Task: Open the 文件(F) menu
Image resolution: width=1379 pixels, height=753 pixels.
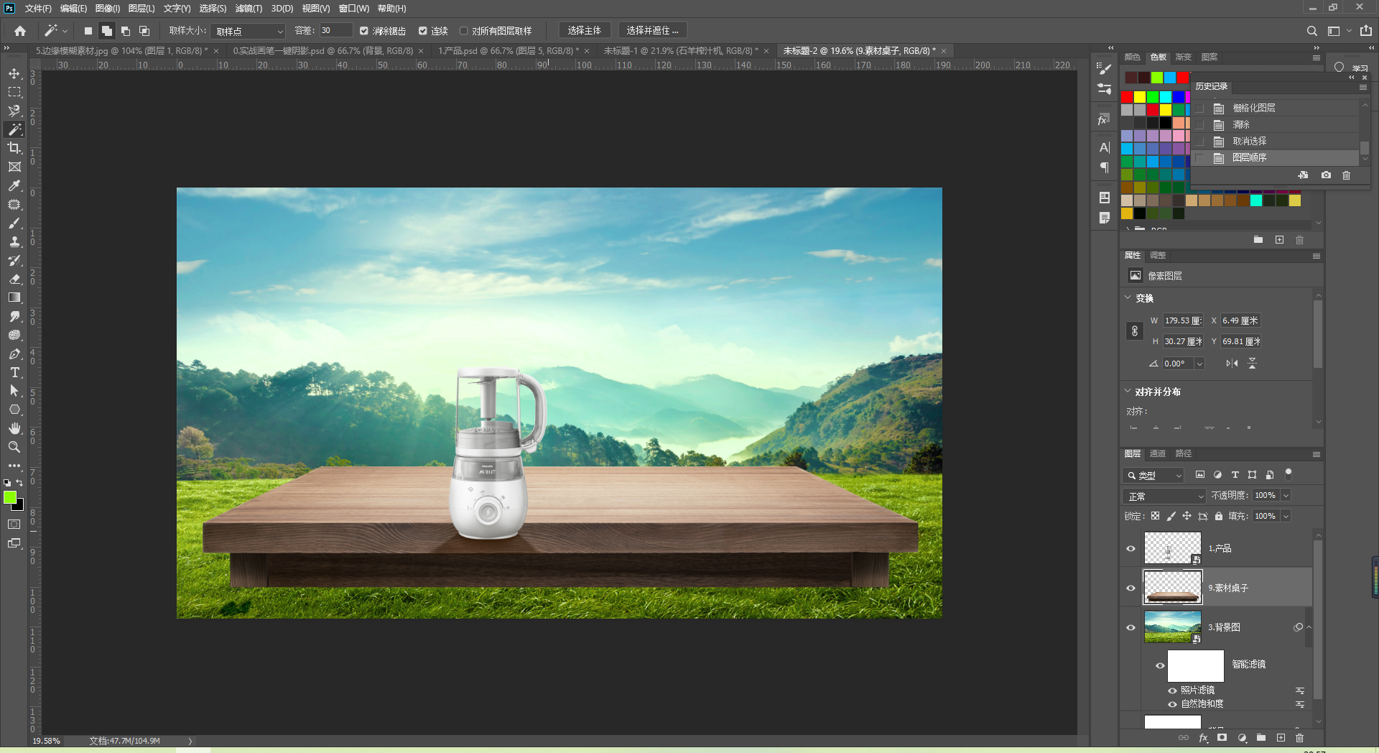Action: 38,9
